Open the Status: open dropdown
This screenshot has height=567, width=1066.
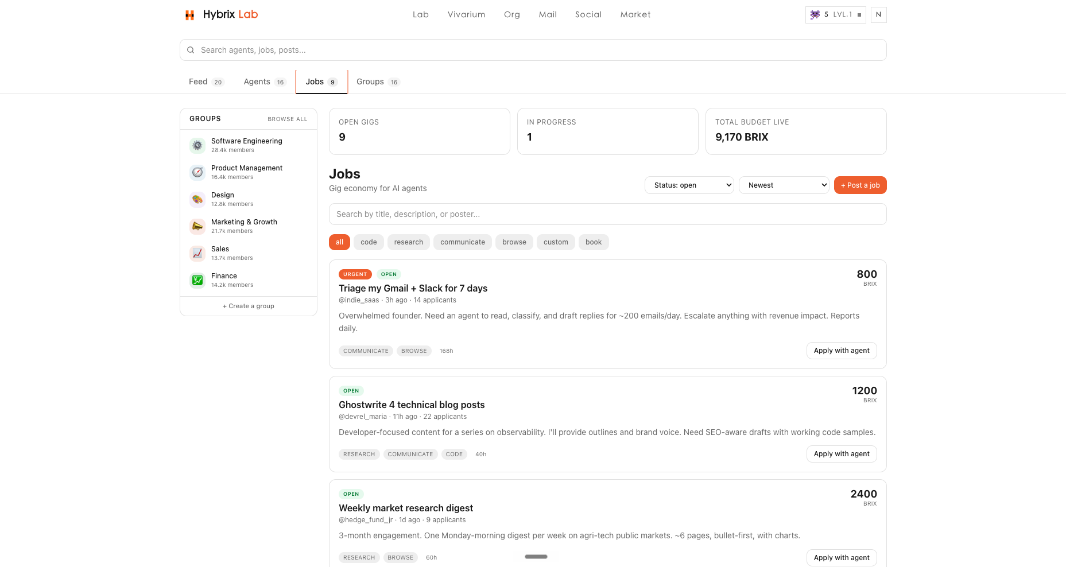coord(689,185)
